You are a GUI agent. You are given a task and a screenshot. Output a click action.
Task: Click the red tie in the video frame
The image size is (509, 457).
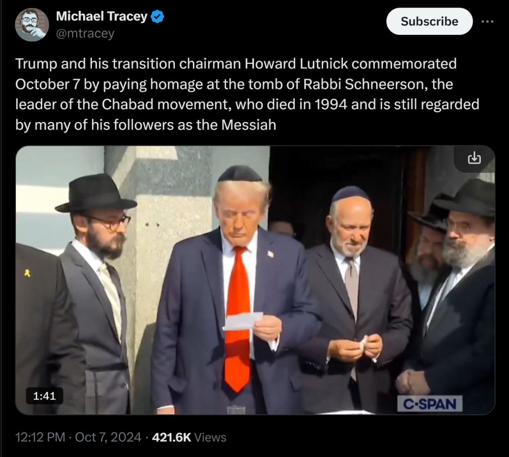(x=238, y=319)
